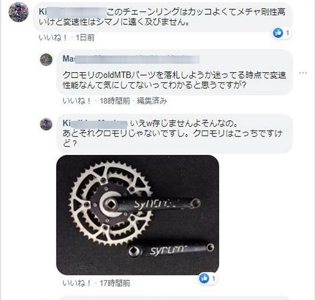This screenshot has width=315, height=300.
Task: Open the 18時間前 timestamp link
Action: pyautogui.click(x=115, y=101)
